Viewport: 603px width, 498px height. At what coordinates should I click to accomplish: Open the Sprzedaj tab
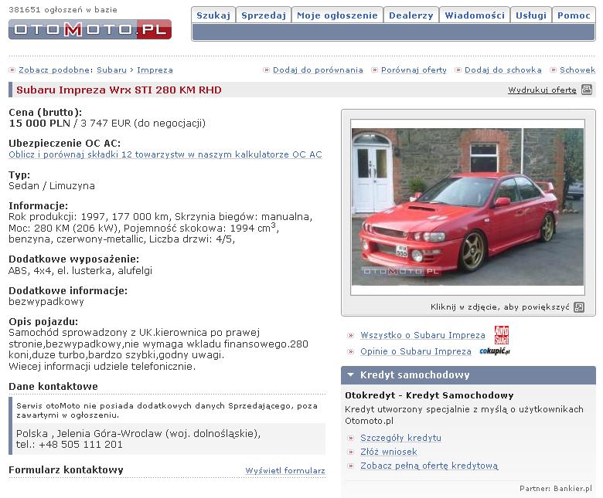(264, 15)
